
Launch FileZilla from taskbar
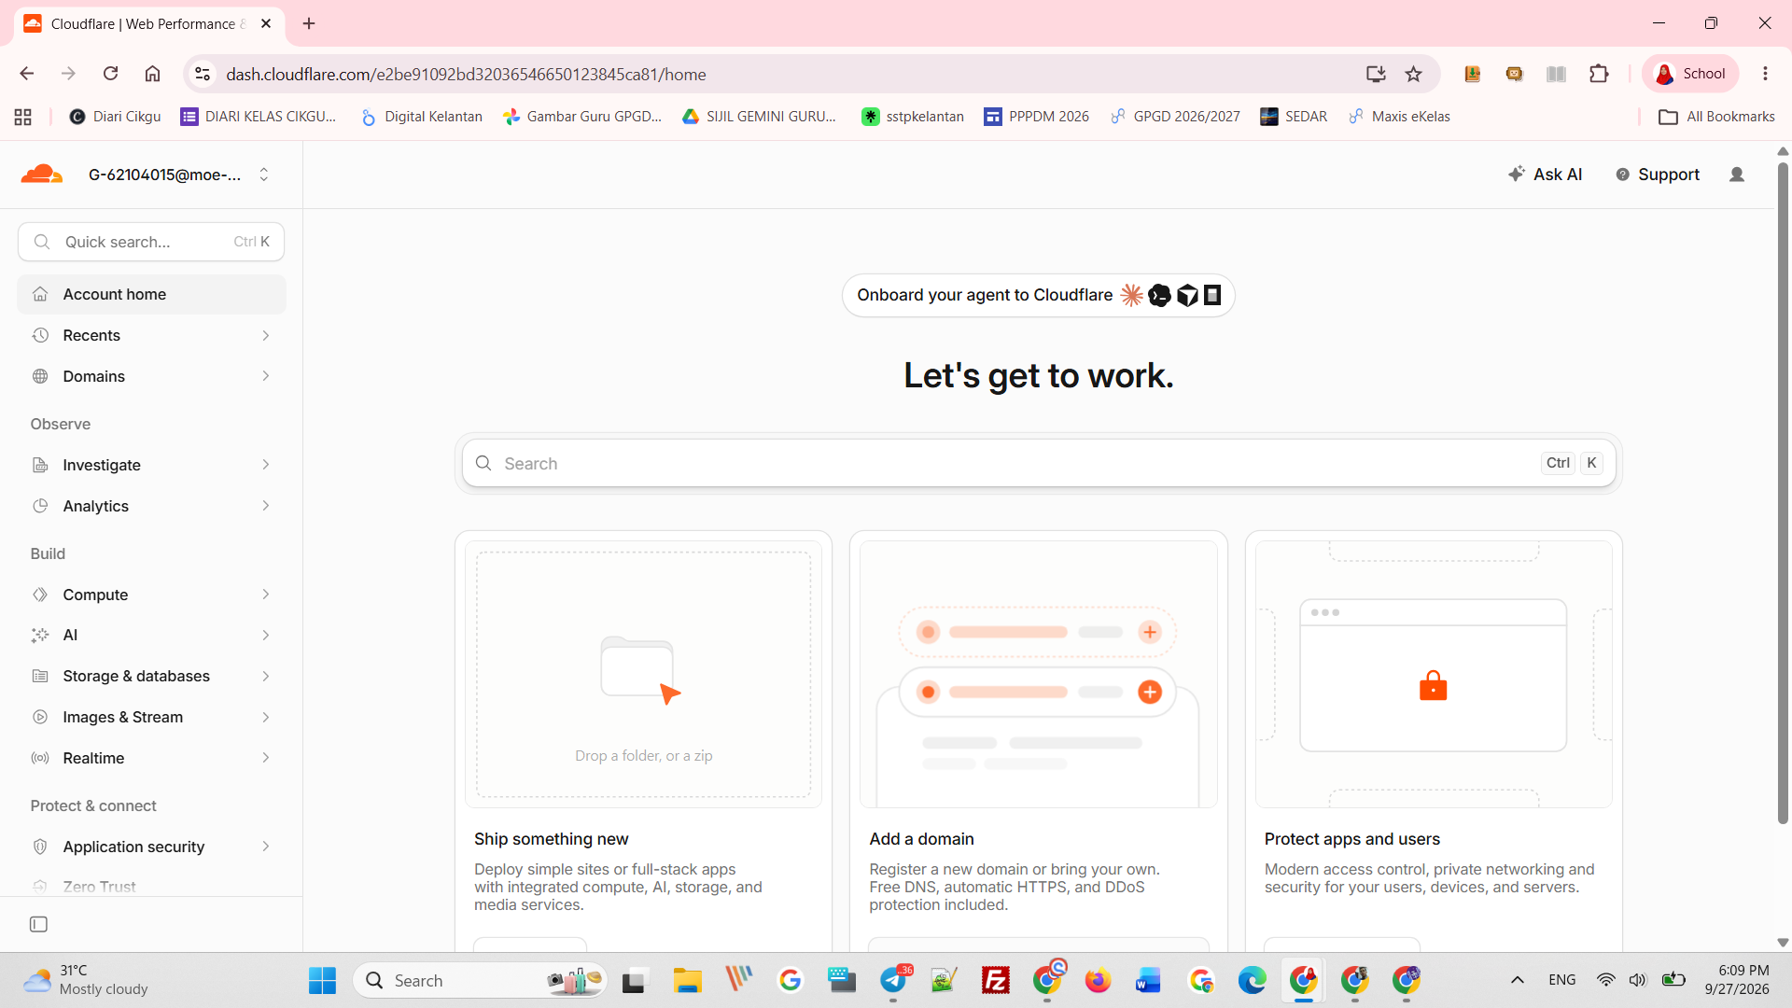click(996, 980)
